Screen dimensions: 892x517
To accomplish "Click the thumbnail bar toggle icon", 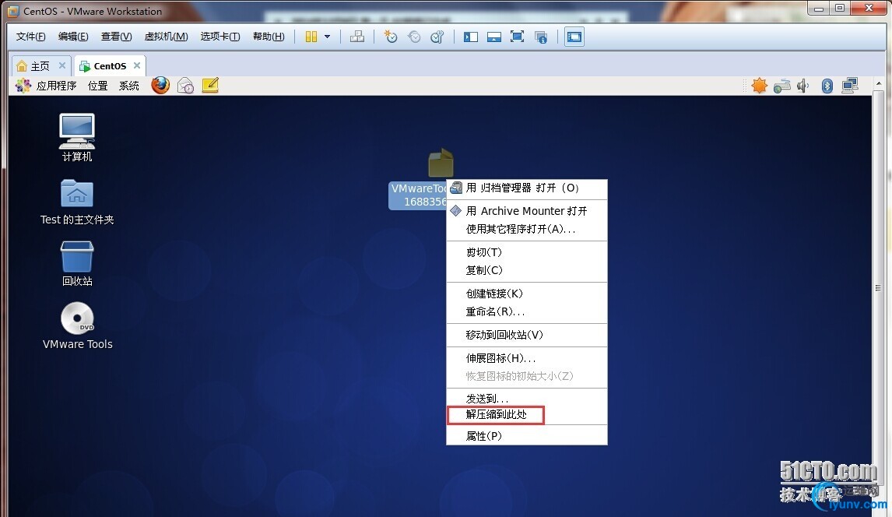I will (x=493, y=37).
